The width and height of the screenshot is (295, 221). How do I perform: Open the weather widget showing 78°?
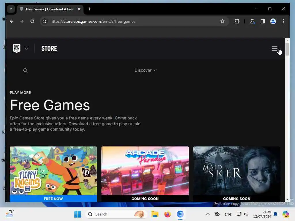10,214
